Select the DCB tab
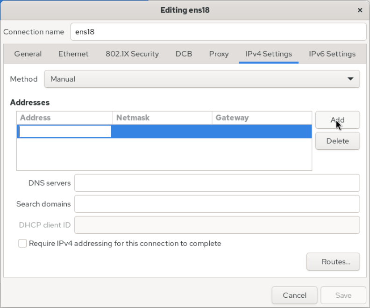 (184, 54)
